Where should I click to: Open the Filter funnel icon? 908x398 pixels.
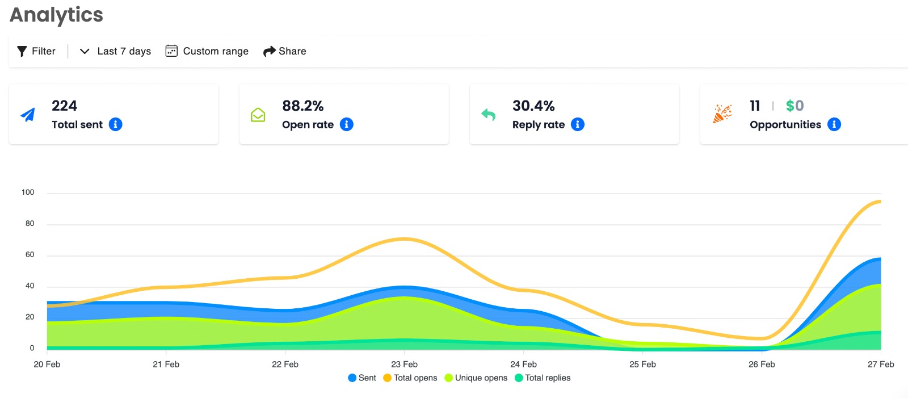tap(22, 51)
